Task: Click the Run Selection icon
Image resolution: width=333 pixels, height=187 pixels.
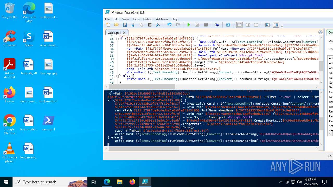Action: tap(197, 25)
